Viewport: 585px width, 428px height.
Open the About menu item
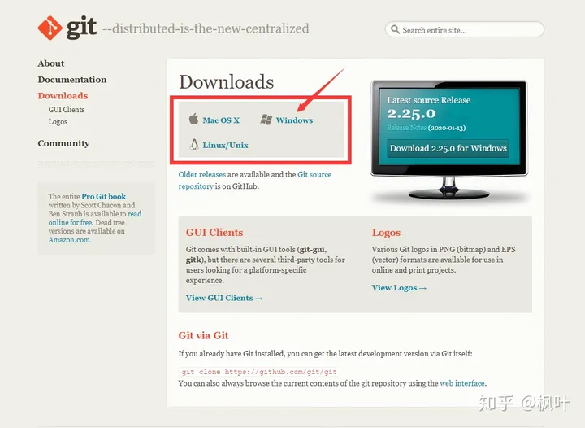point(50,63)
